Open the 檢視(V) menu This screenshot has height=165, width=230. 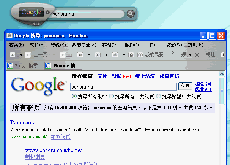tap(58, 44)
